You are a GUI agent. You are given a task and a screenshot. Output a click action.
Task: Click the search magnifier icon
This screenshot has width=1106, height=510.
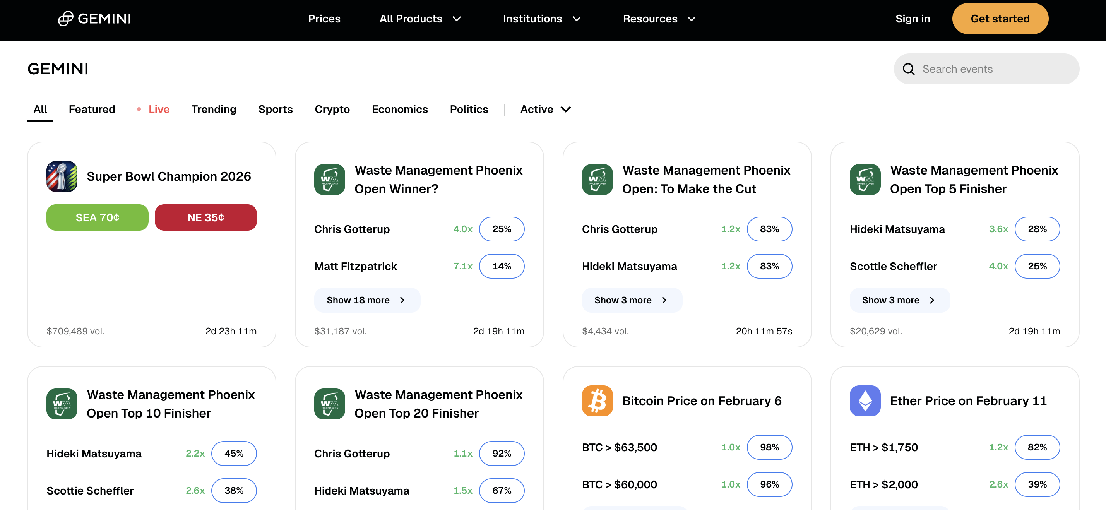tap(909, 69)
